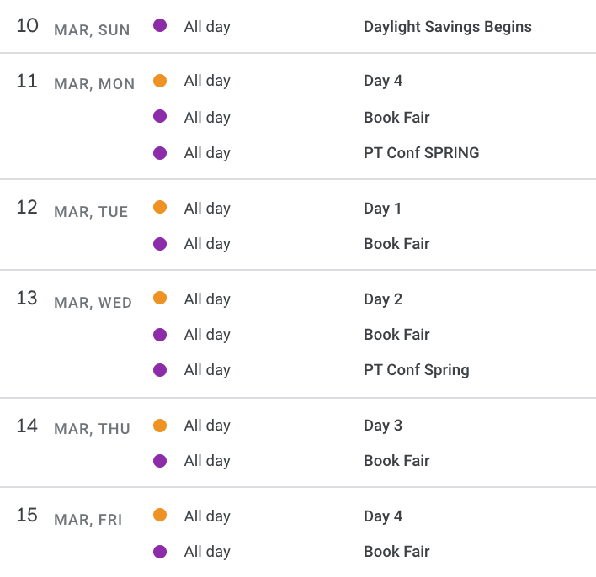Screen dimensions: 596x577
Task: Select the date number 10
Action: click(27, 25)
